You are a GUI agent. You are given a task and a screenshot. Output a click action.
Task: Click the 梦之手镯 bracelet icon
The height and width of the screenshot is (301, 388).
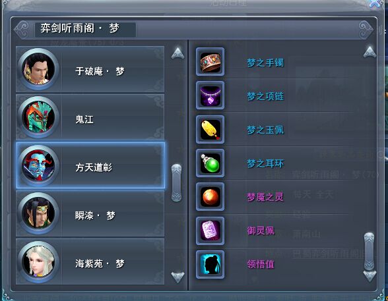(210, 62)
